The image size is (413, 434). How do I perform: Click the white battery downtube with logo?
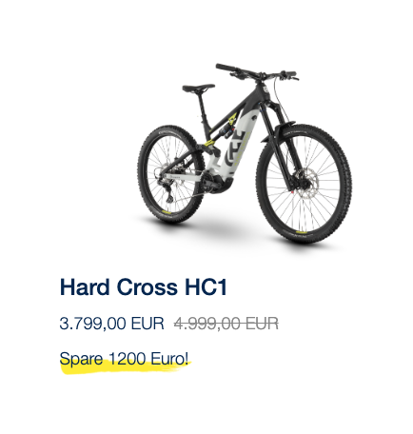(240, 145)
